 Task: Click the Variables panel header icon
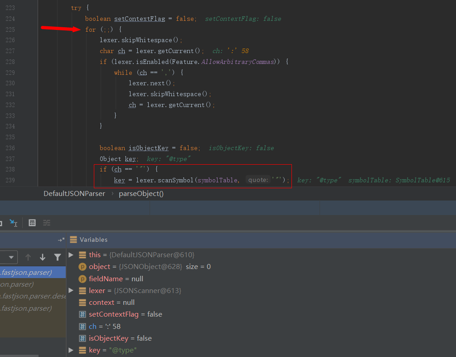coord(73,240)
